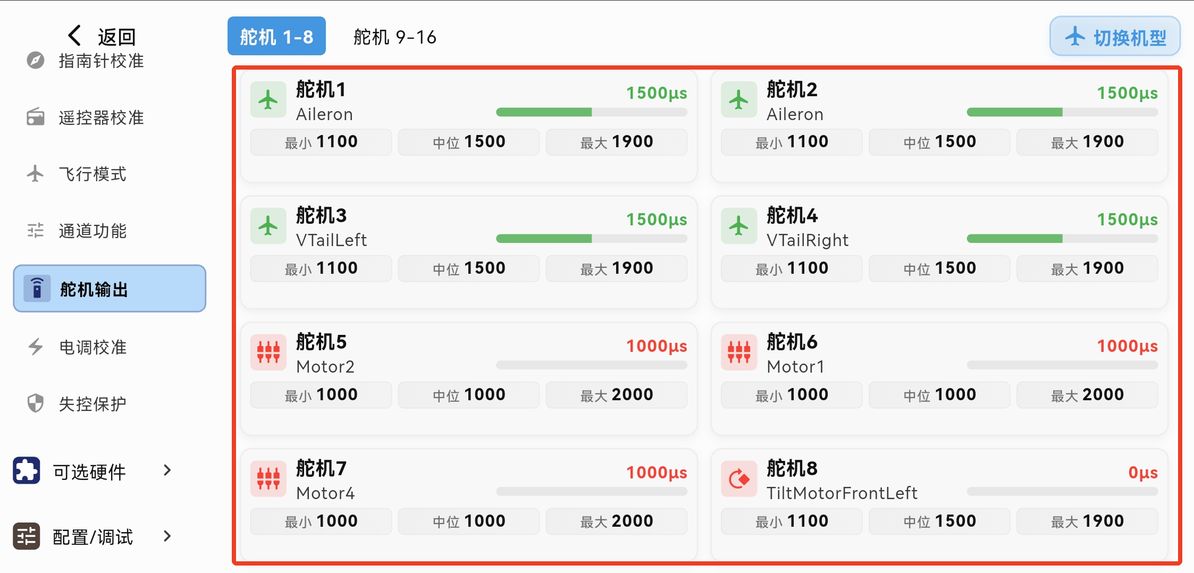The height and width of the screenshot is (573, 1194).
Task: Click the airplane icon on 舵机4 card
Action: [739, 226]
